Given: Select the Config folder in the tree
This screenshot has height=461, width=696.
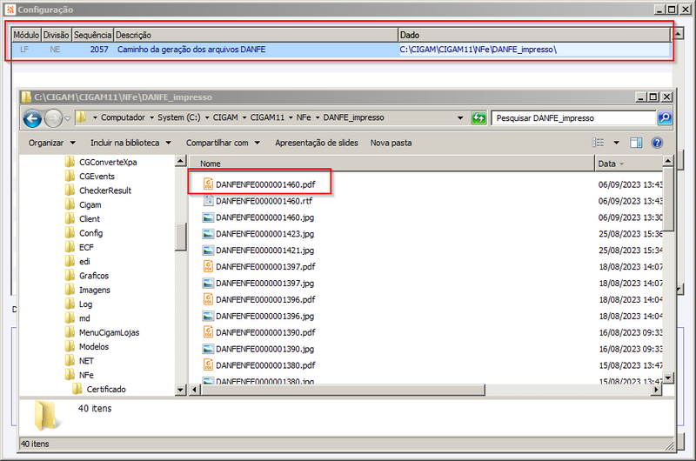Looking at the screenshot, I should (84, 233).
